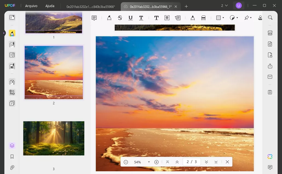
Task: Close the 0e201fab3202...b3ba55966_1* tab
Action: (176, 7)
